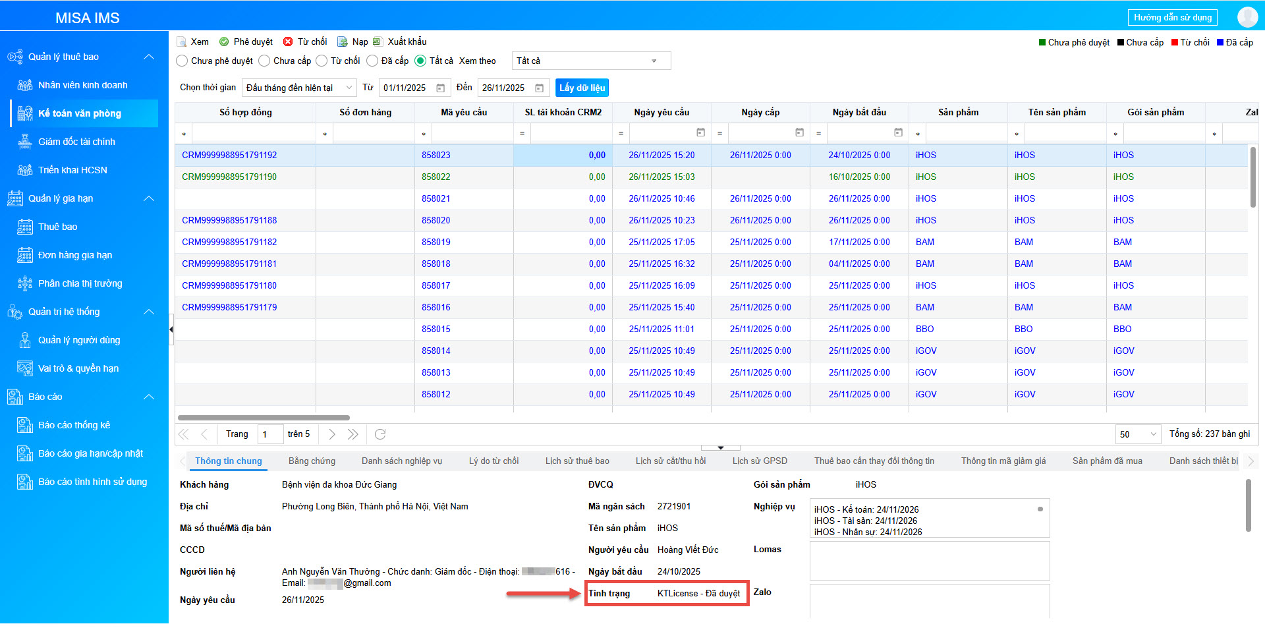Screen dimensions: 1265x628
Task: Go to the last page arrow icon
Action: click(x=353, y=434)
